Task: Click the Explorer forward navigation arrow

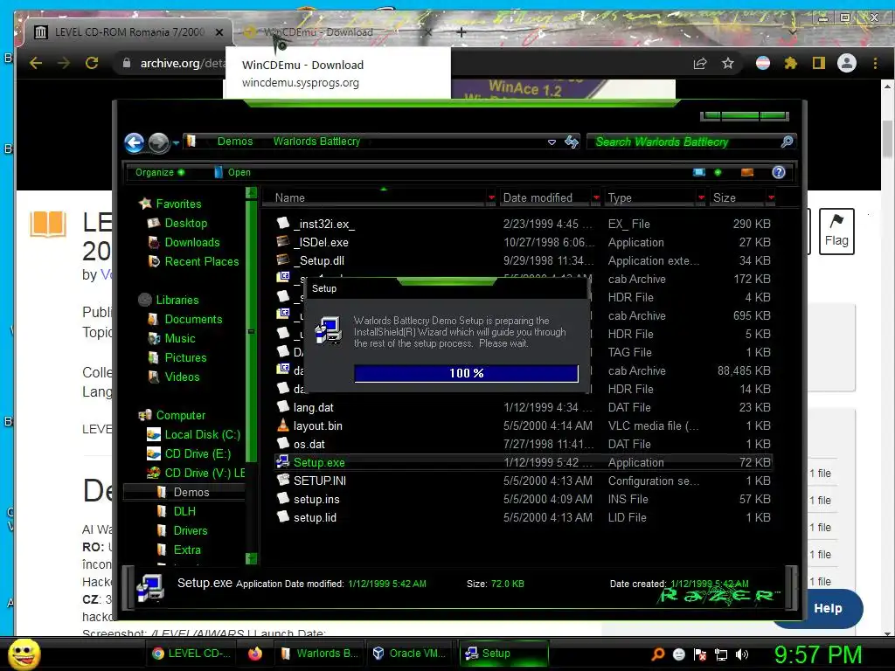Action: coord(158,142)
